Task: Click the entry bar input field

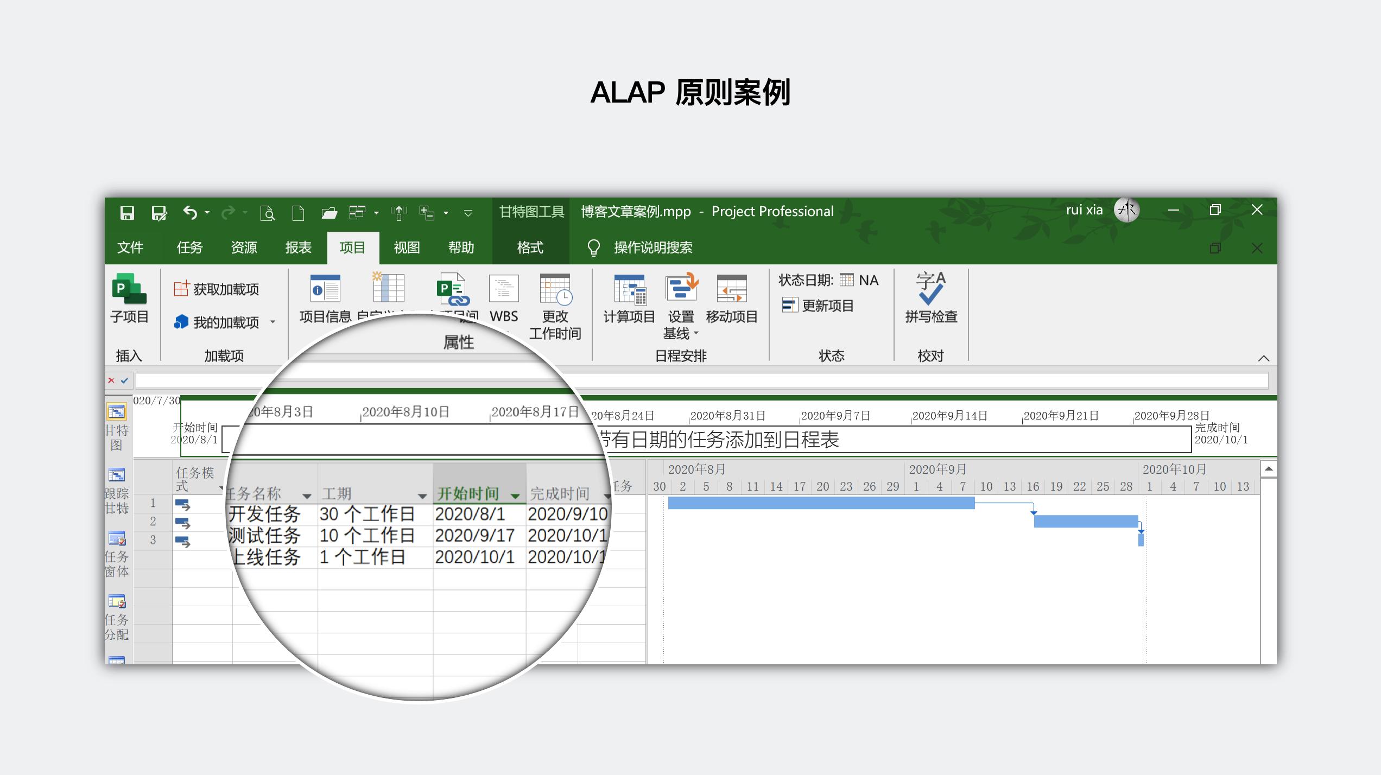Action: (702, 380)
